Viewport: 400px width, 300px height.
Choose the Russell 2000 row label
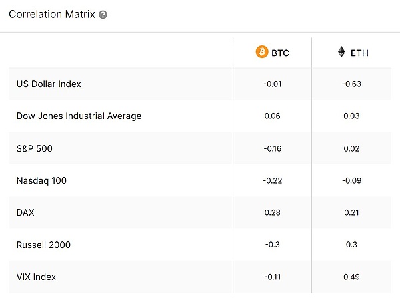tap(43, 245)
